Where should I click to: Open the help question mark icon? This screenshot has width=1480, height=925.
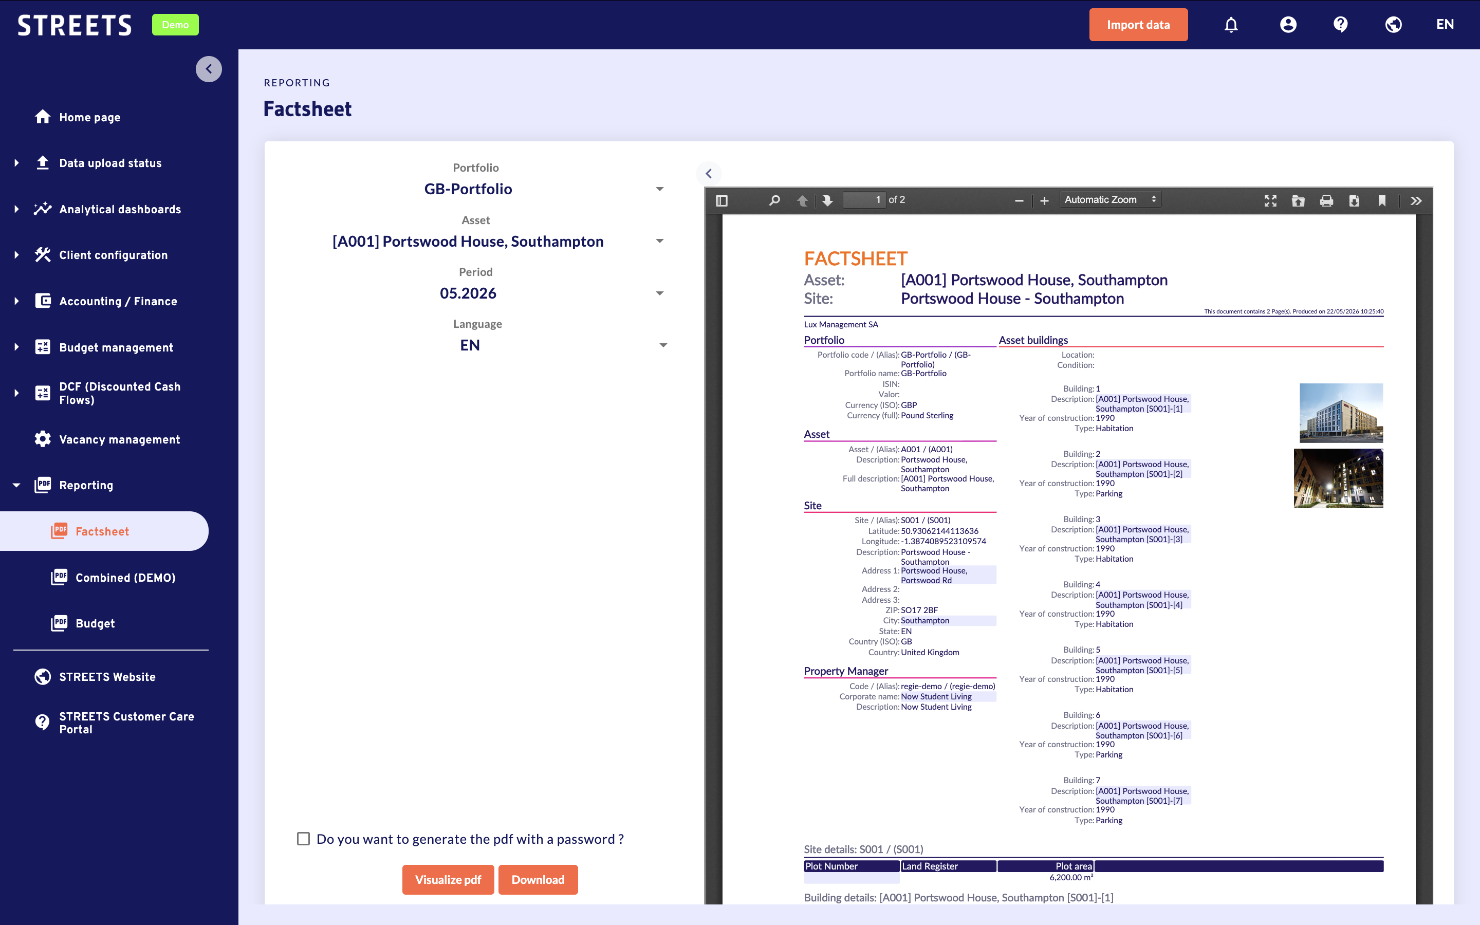pyautogui.click(x=1341, y=25)
